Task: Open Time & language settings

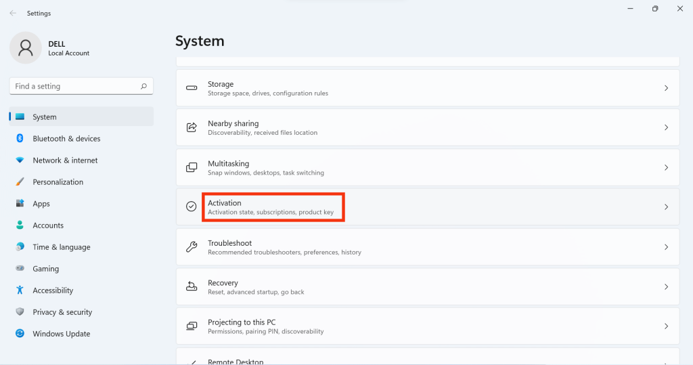Action: pos(81,247)
